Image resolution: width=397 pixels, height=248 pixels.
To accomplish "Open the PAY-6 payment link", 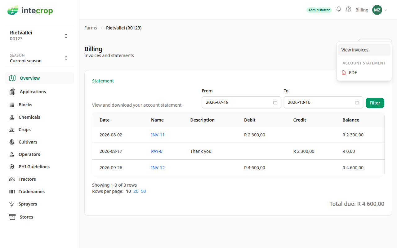I will coord(157,151).
